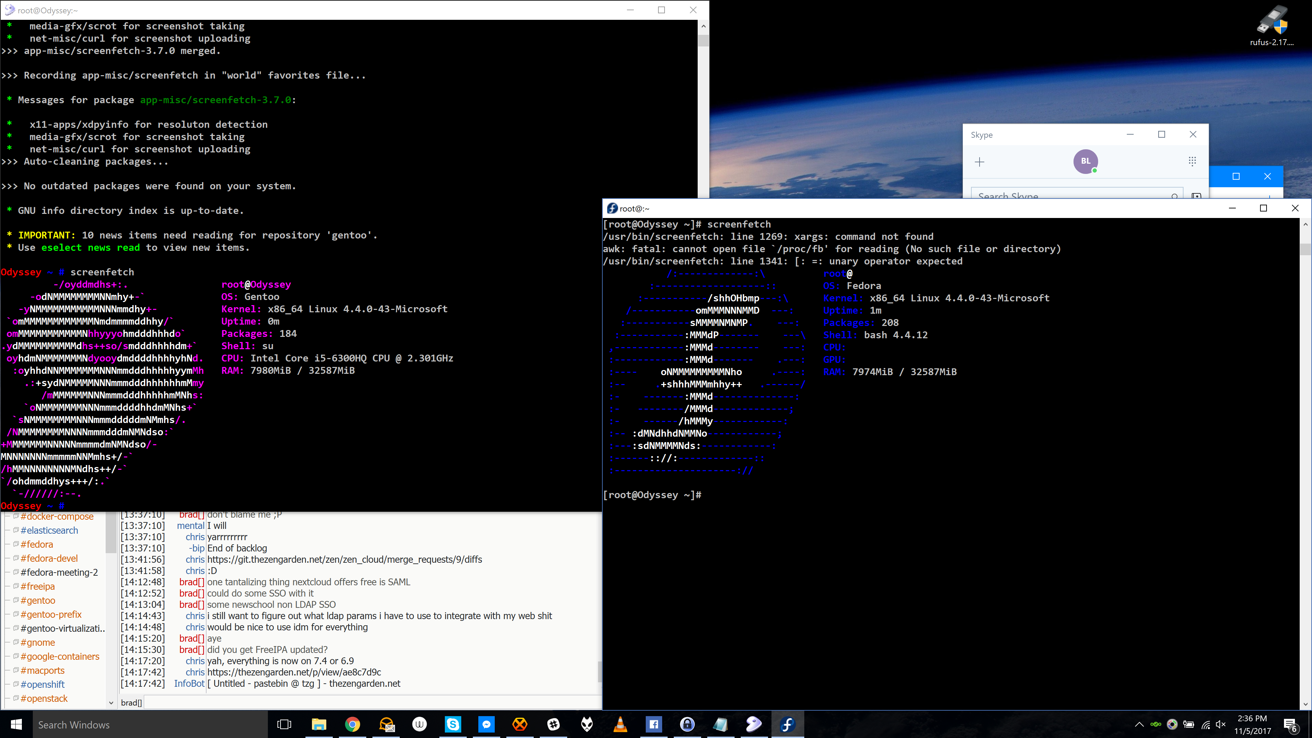This screenshot has height=738, width=1312.
Task: Open the Wire app in the taskbar
Action: coord(420,724)
